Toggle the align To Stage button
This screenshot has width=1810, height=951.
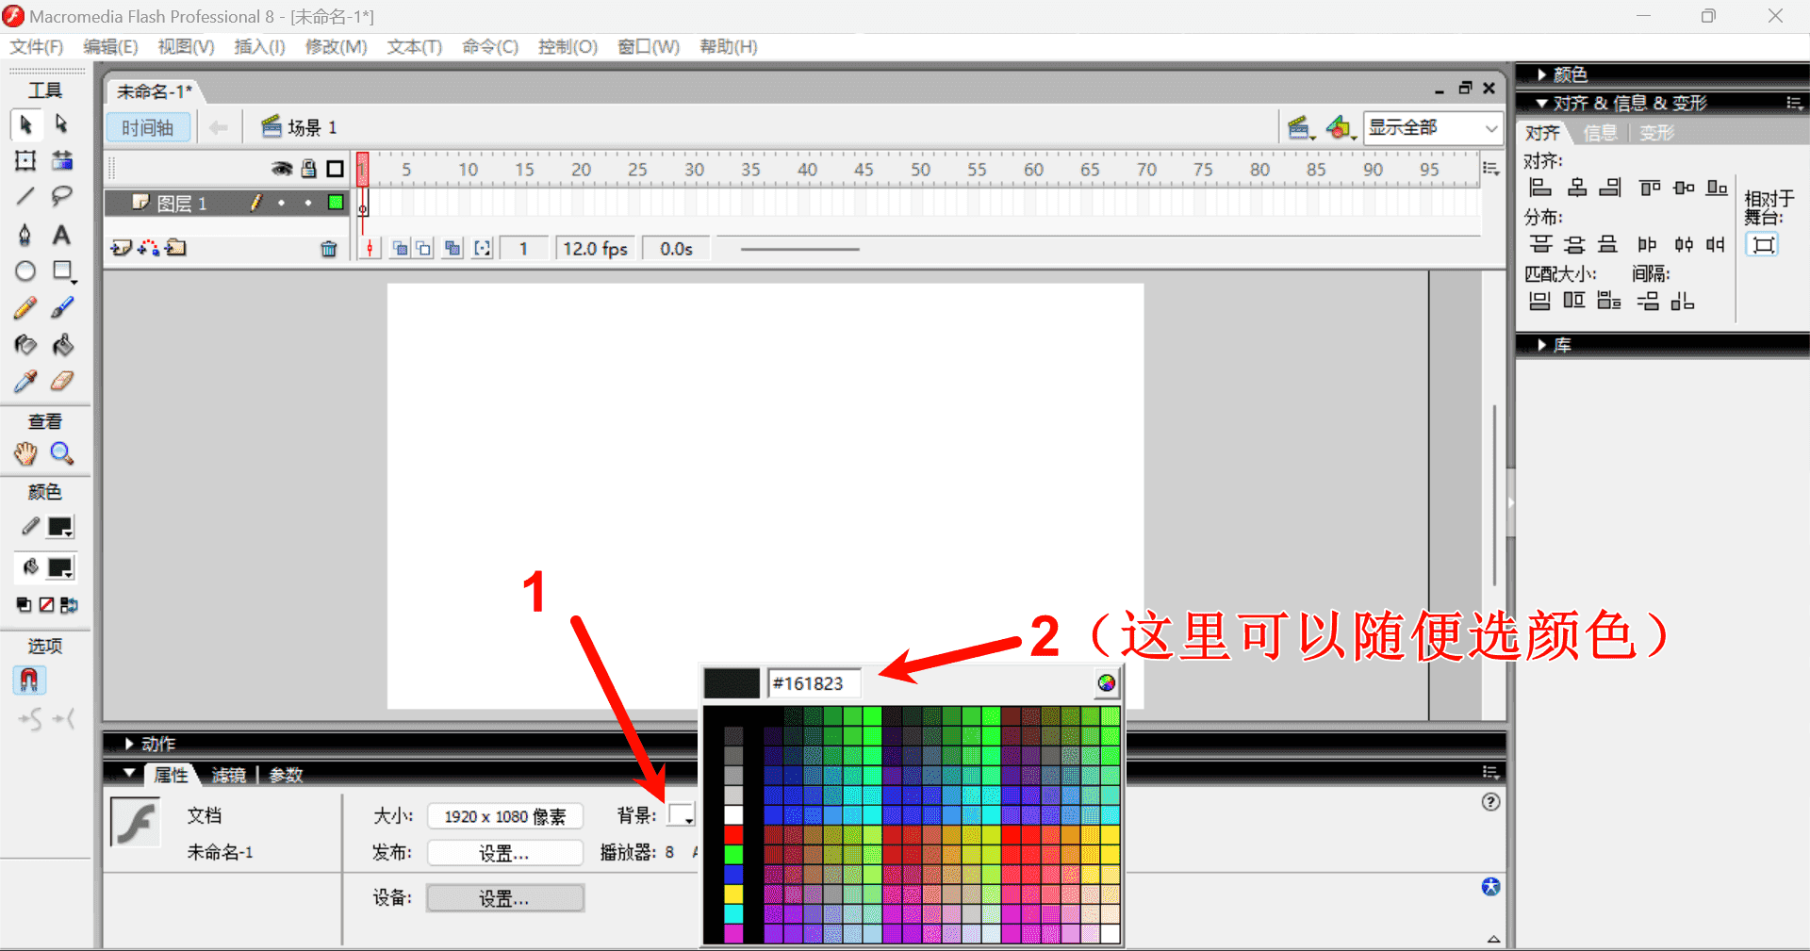[x=1763, y=245]
